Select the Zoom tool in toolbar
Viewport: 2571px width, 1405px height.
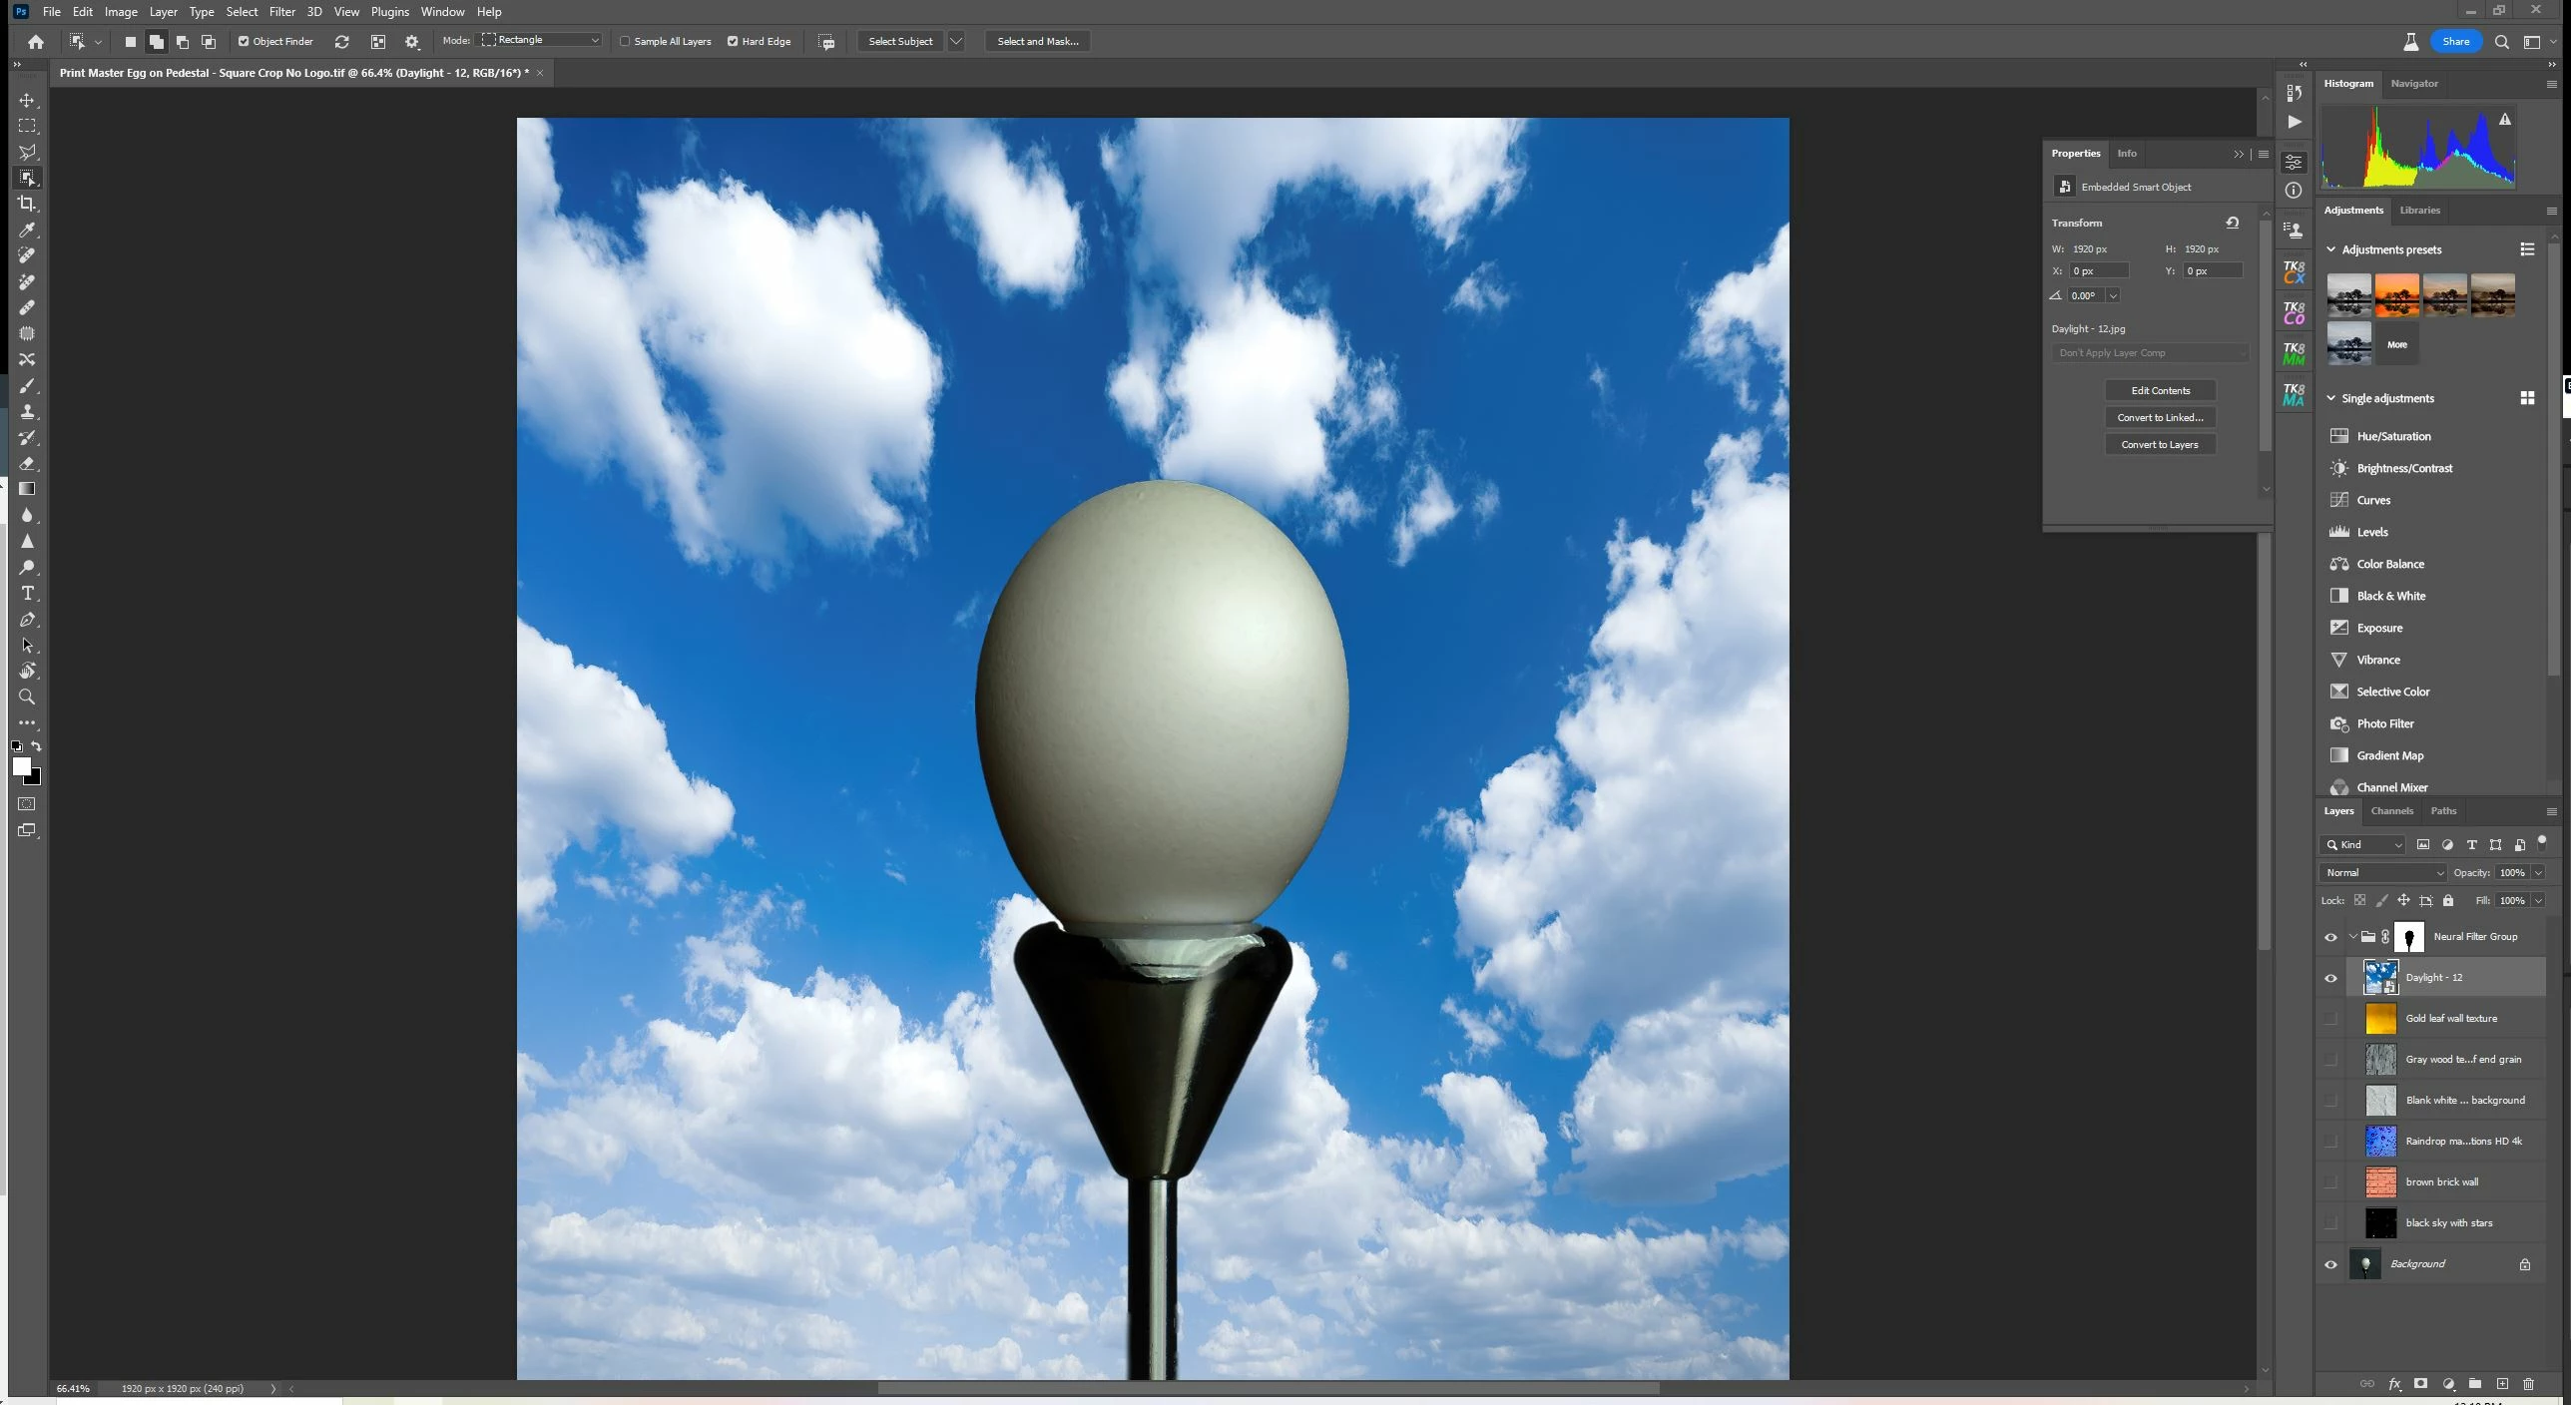[27, 697]
